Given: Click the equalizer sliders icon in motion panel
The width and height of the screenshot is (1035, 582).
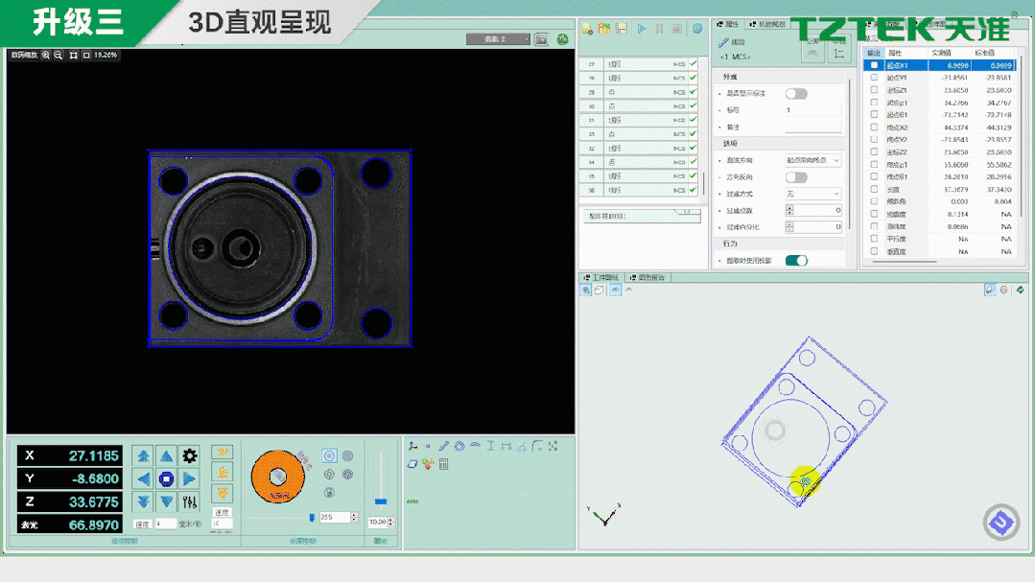Looking at the screenshot, I should 190,501.
